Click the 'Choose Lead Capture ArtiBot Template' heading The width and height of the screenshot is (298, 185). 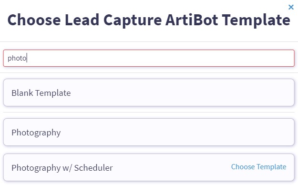(149, 20)
